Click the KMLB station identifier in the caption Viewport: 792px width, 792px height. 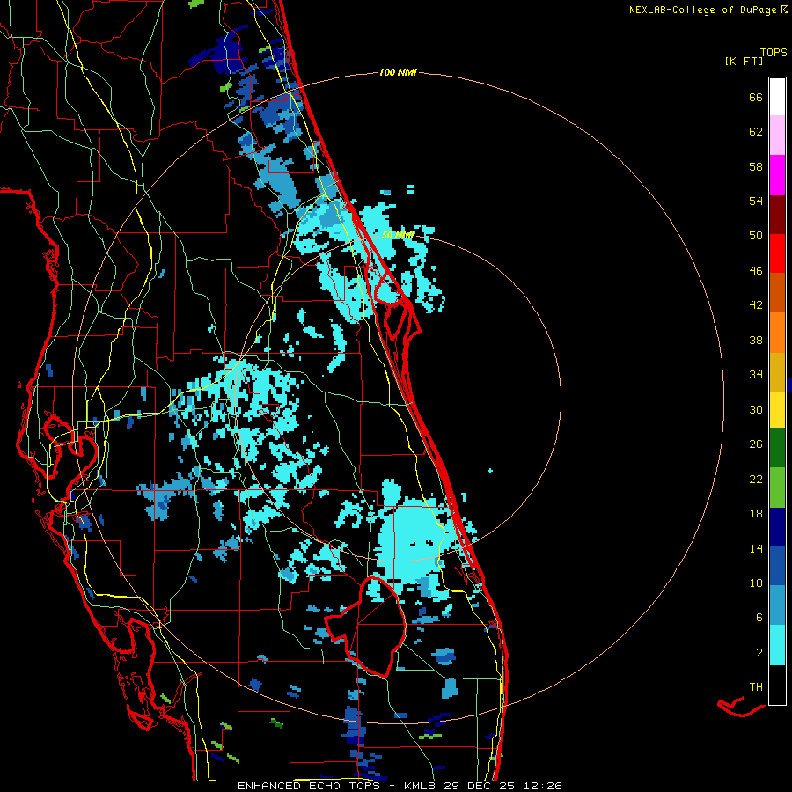[421, 786]
